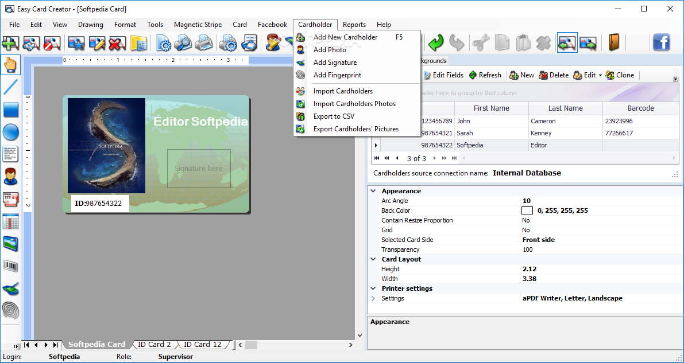Click the Clone cardholder button

(x=620, y=75)
